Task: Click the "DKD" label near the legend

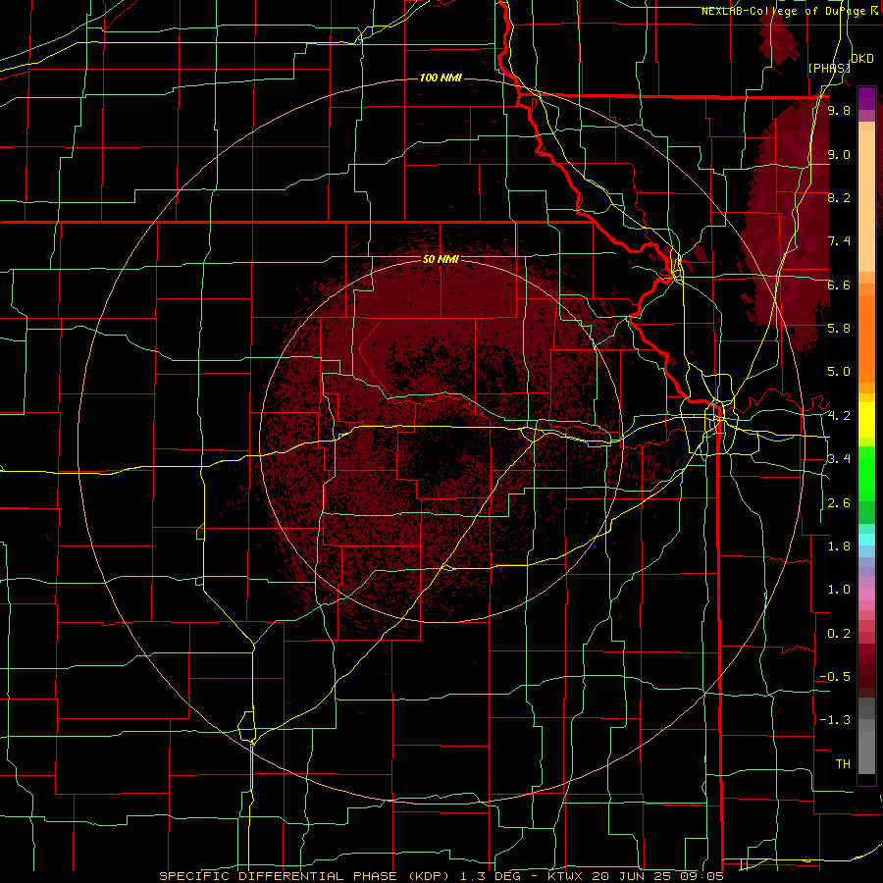Action: click(x=862, y=58)
